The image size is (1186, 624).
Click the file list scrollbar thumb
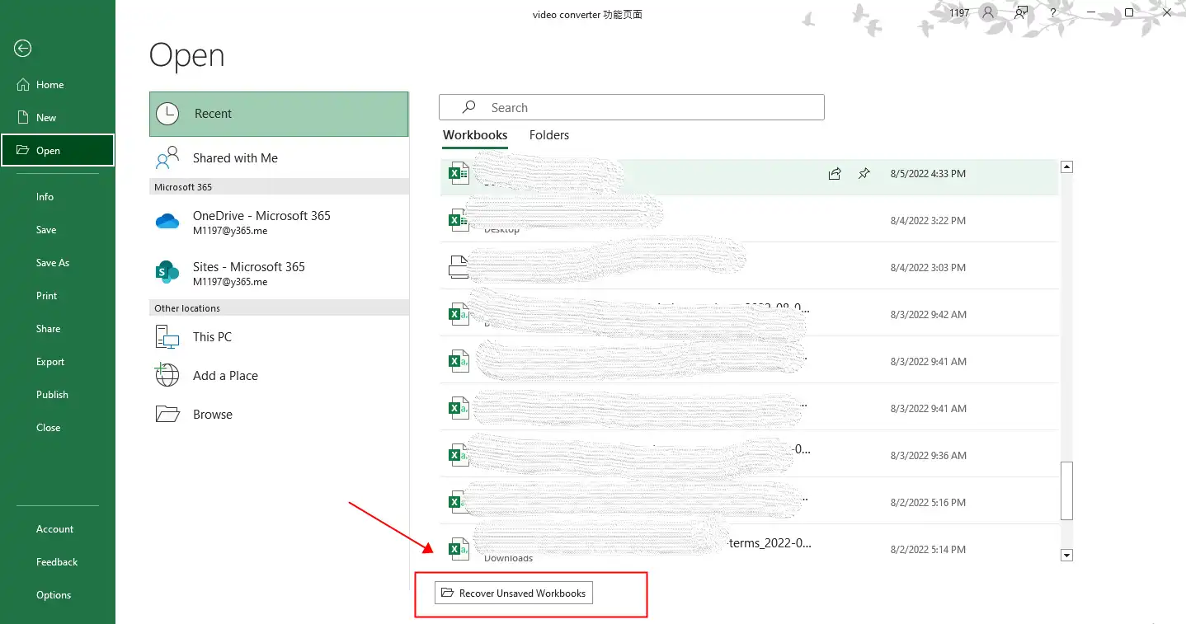tap(1066, 490)
